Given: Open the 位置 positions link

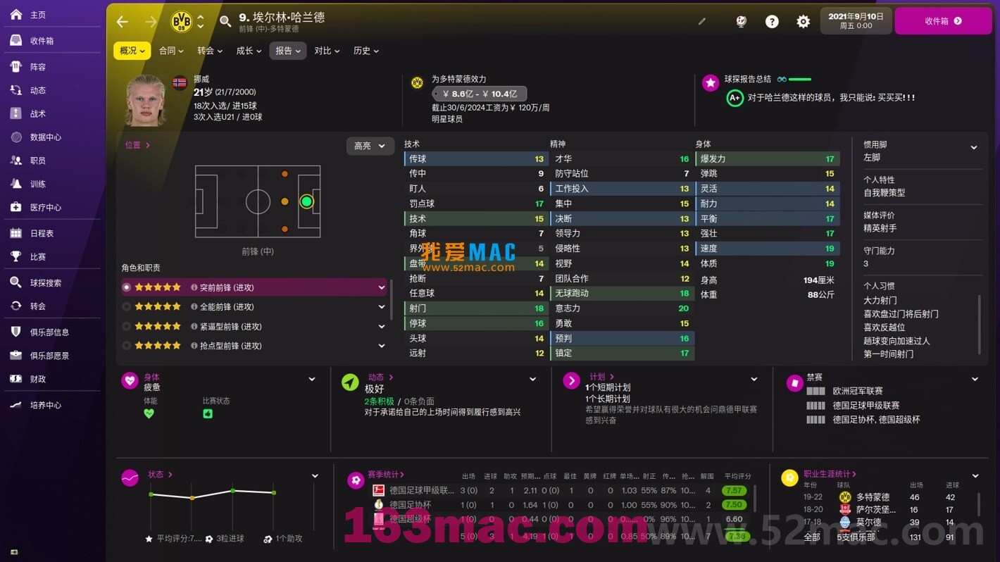Looking at the screenshot, I should (x=137, y=145).
